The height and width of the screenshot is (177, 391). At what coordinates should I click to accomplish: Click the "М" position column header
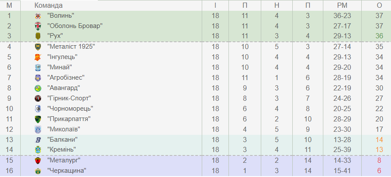9,5
